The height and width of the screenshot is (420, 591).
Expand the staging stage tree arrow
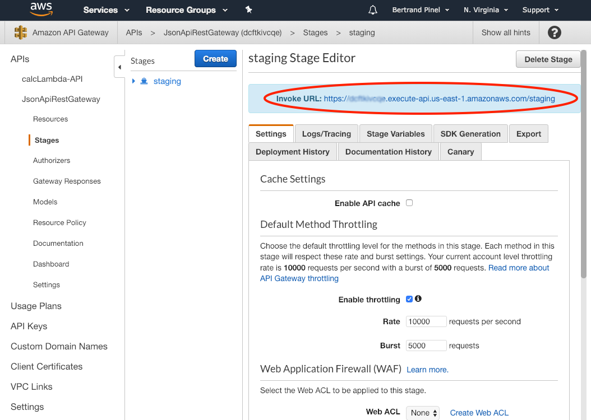coord(133,81)
